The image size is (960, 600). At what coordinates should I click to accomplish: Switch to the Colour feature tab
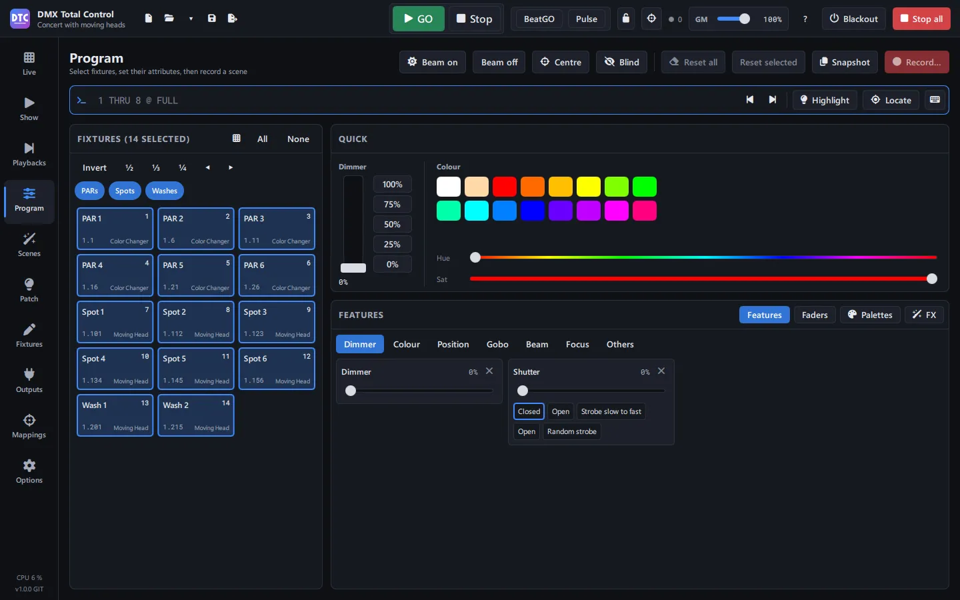pos(407,344)
